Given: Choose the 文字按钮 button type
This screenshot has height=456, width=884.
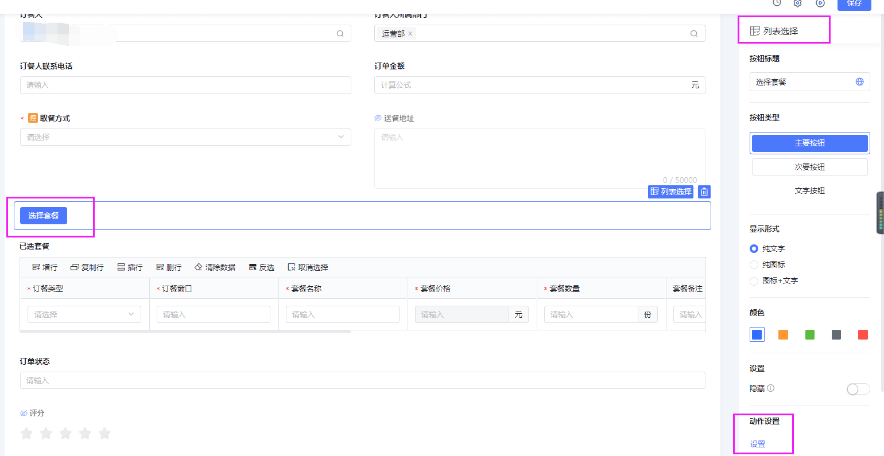Looking at the screenshot, I should pyautogui.click(x=810, y=190).
